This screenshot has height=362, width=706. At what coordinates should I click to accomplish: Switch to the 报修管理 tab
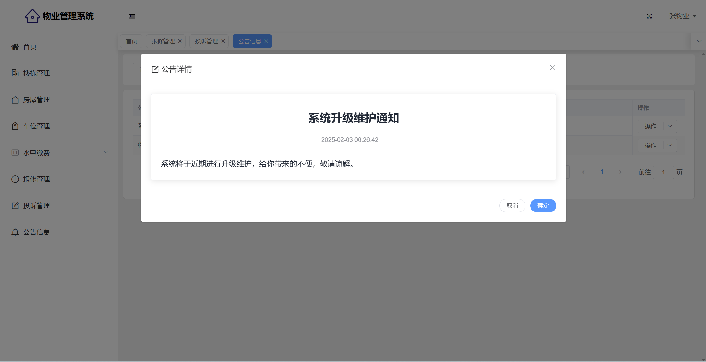coord(163,41)
